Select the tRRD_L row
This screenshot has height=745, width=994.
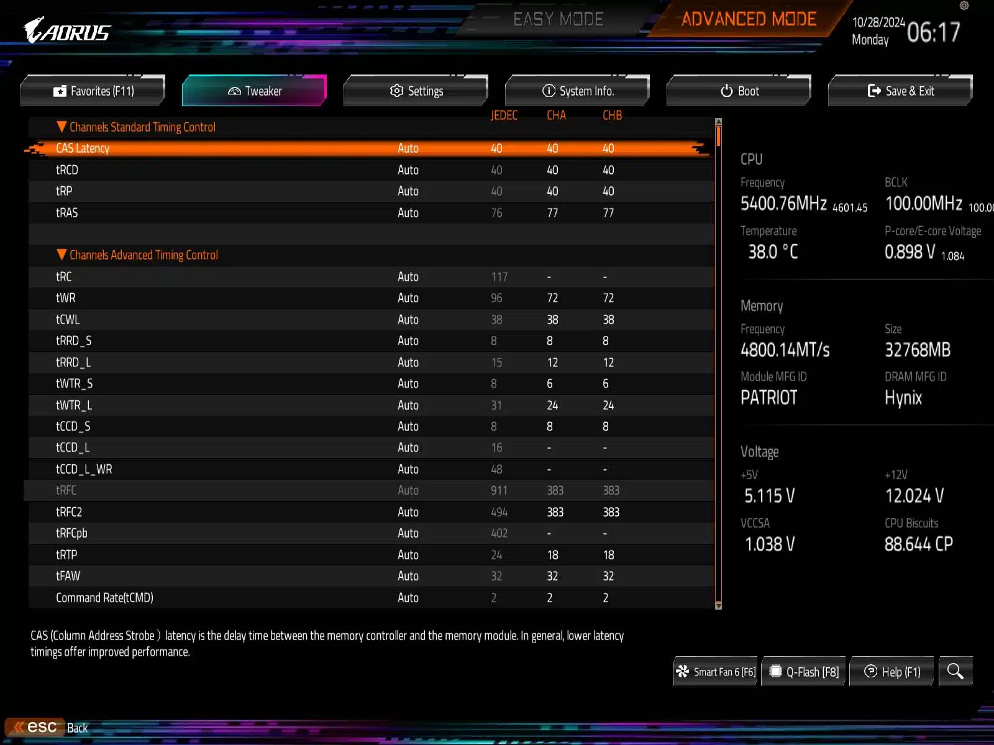click(372, 362)
